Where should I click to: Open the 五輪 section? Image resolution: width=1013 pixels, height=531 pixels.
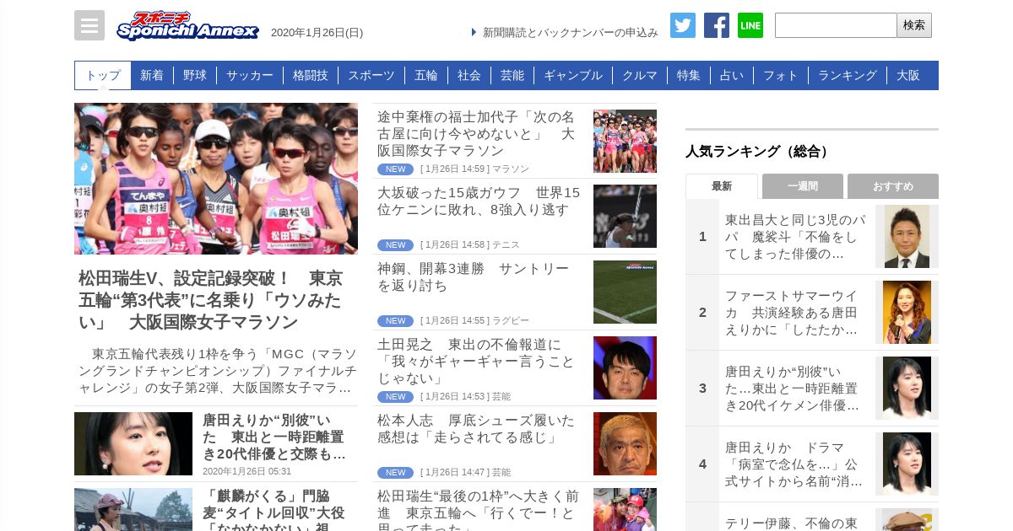(x=426, y=75)
